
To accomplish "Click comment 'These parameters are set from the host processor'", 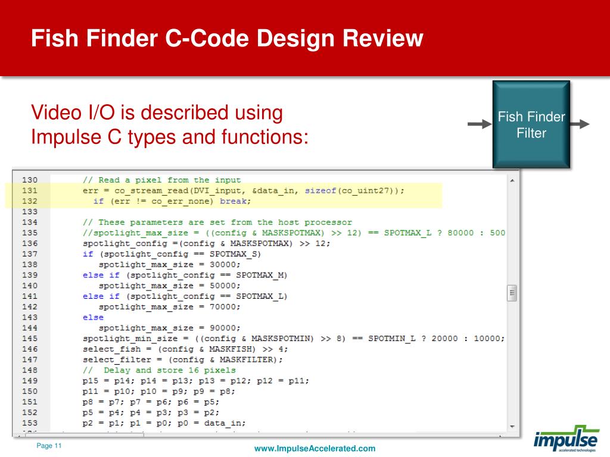I will point(217,223).
